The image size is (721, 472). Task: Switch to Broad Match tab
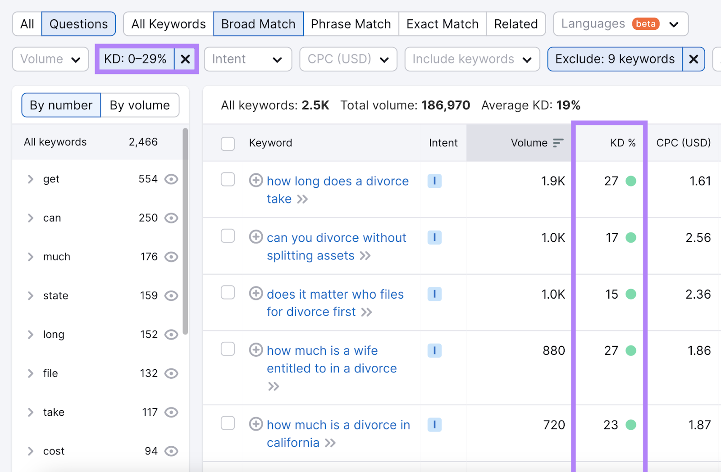(258, 24)
